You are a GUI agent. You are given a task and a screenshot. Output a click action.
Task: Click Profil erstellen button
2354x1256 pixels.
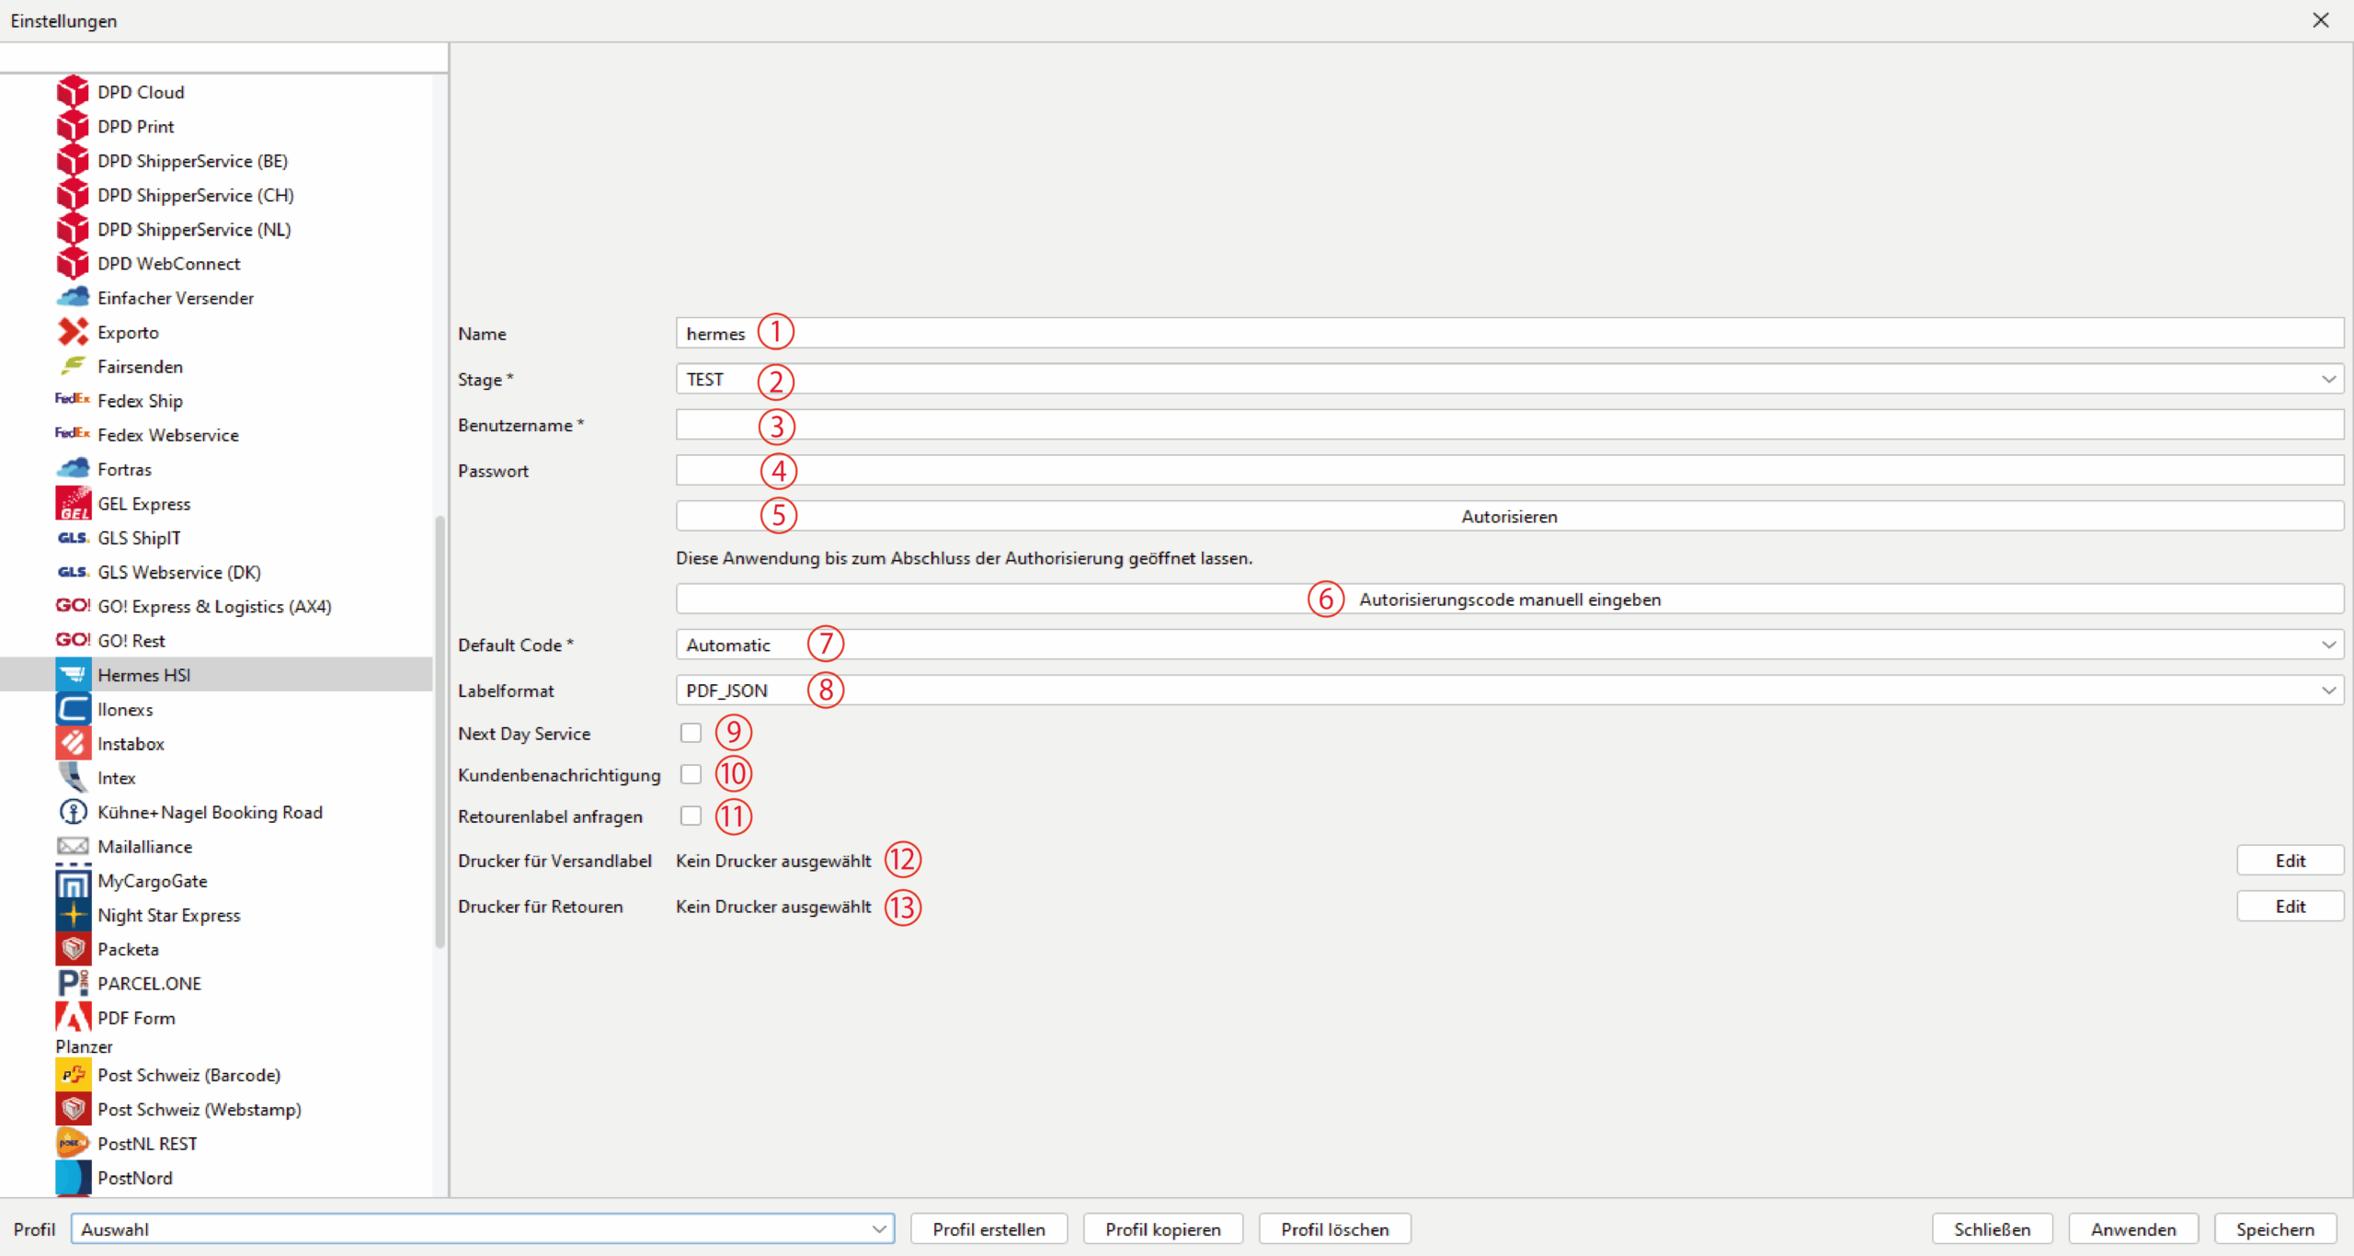point(988,1229)
